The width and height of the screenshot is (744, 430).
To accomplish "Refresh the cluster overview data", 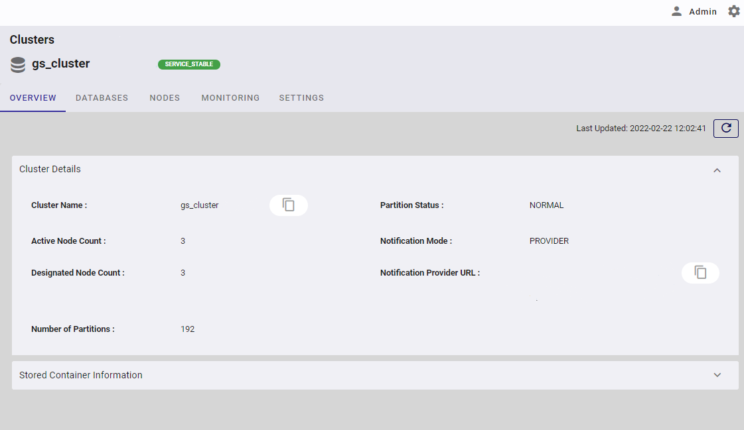I will coord(725,129).
